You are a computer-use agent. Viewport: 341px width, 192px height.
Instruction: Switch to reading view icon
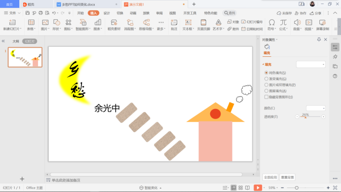click(248, 188)
